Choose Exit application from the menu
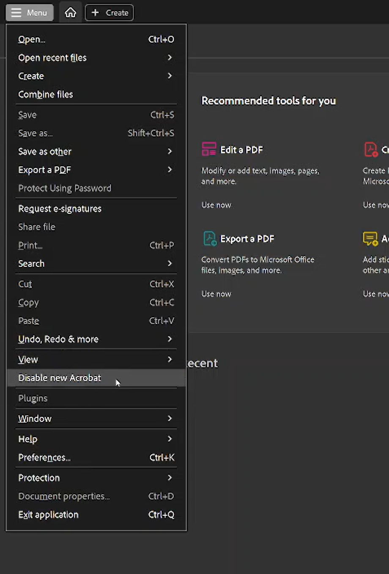The width and height of the screenshot is (389, 574). tap(48, 514)
